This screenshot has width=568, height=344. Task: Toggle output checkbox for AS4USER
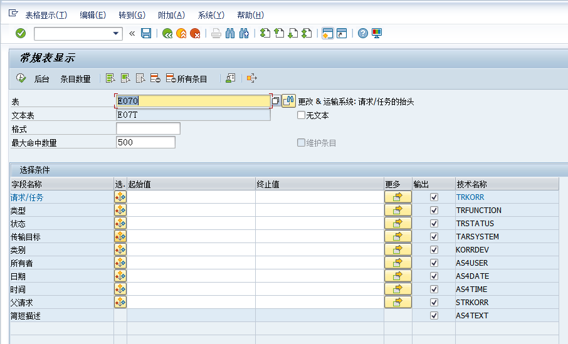[434, 263]
